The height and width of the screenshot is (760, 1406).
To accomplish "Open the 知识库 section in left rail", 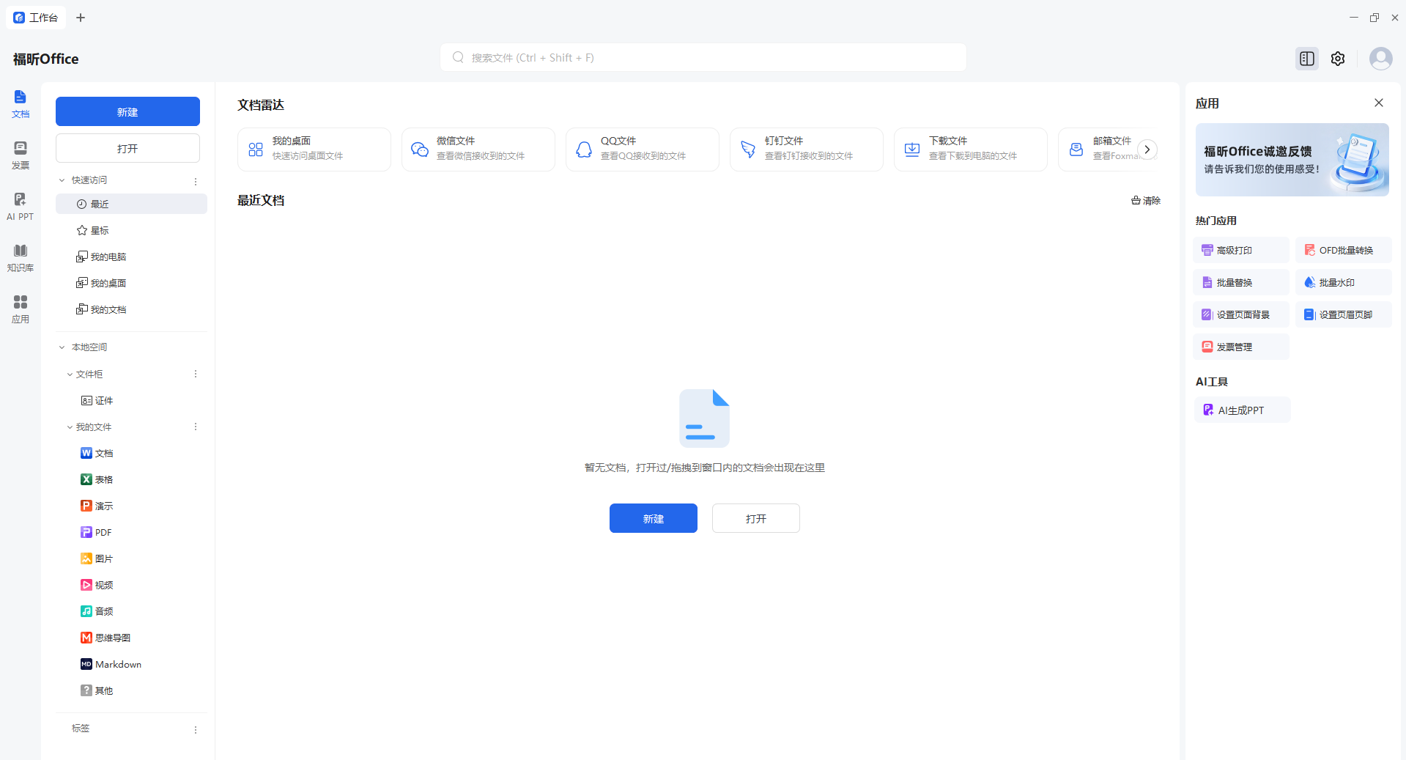I will pos(21,258).
